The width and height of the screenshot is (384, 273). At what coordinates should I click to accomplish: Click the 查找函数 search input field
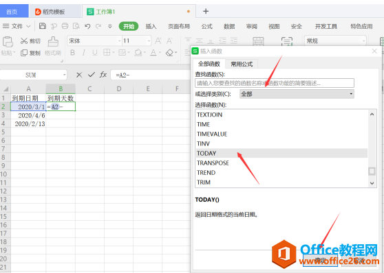pyautogui.click(x=275, y=83)
